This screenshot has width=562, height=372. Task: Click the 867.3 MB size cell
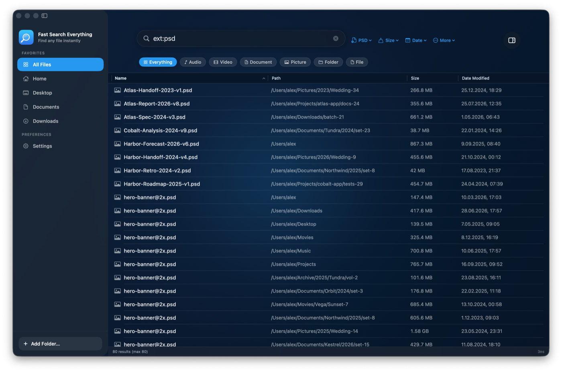point(421,144)
